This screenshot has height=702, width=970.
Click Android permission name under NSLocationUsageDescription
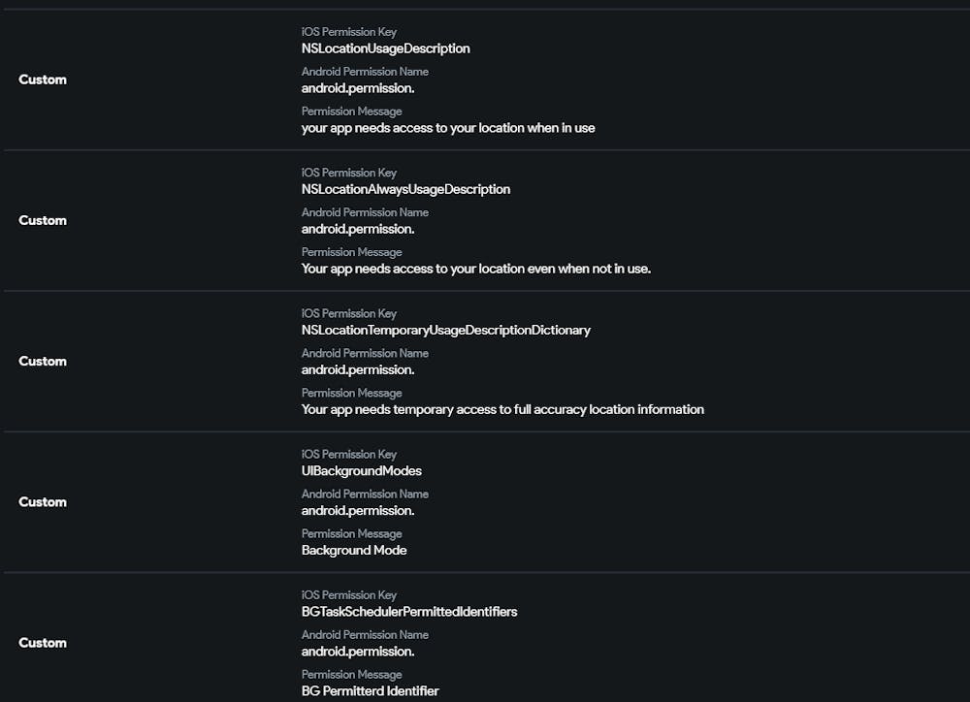pos(358,88)
